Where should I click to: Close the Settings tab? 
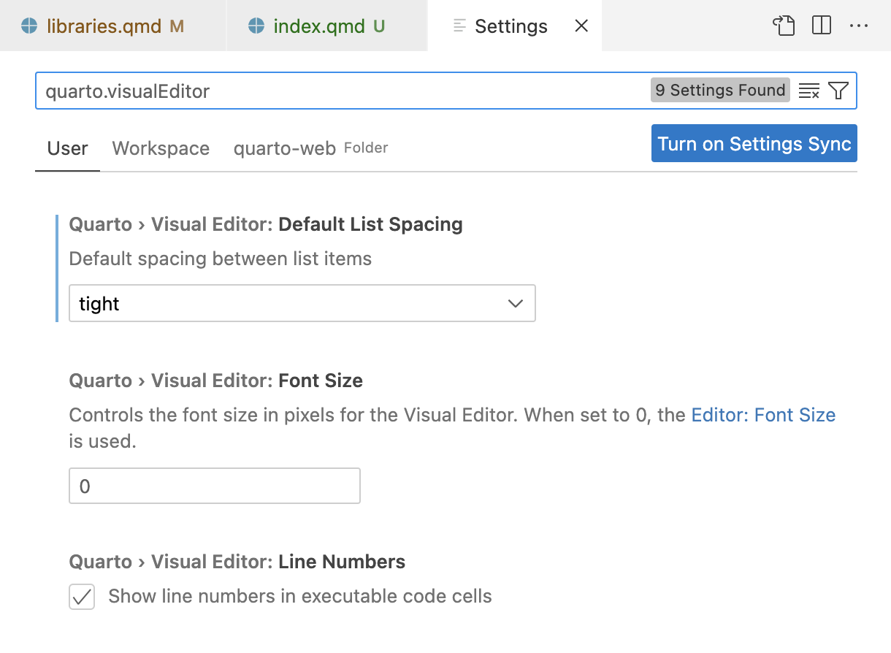point(581,26)
